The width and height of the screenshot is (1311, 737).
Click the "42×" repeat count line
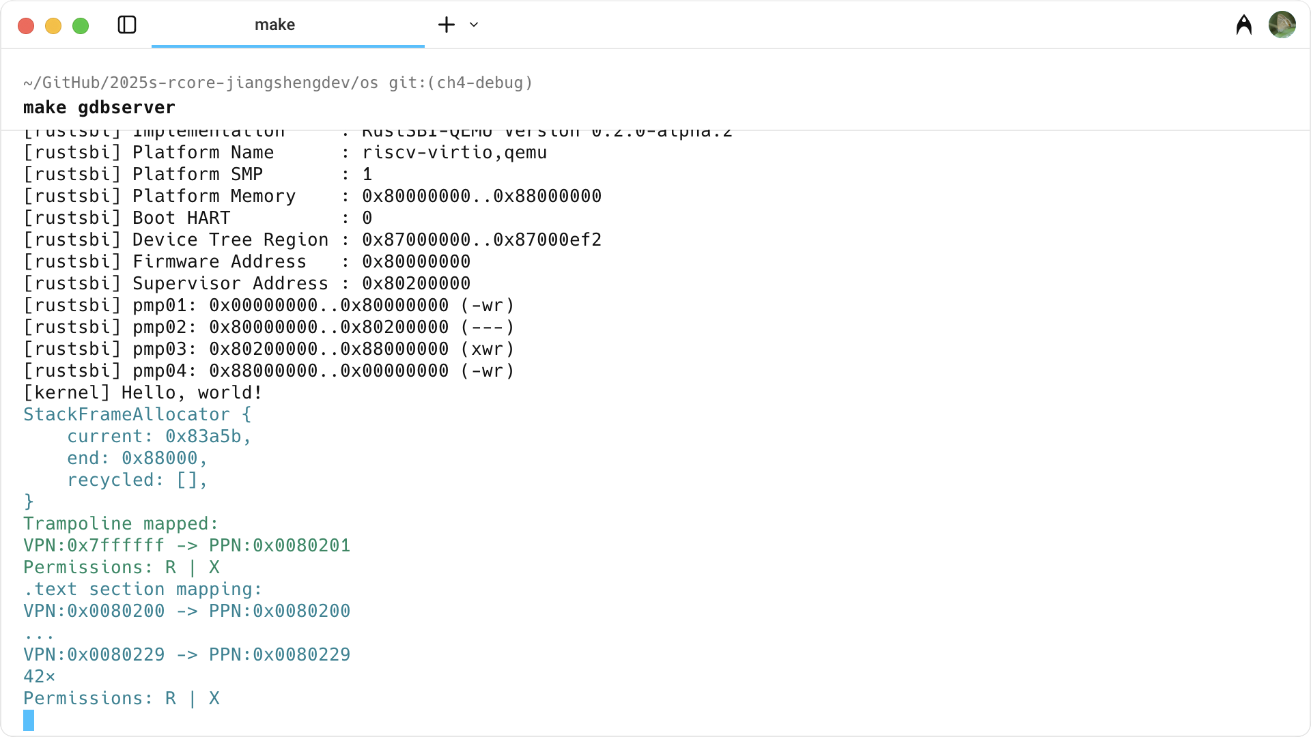[39, 677]
